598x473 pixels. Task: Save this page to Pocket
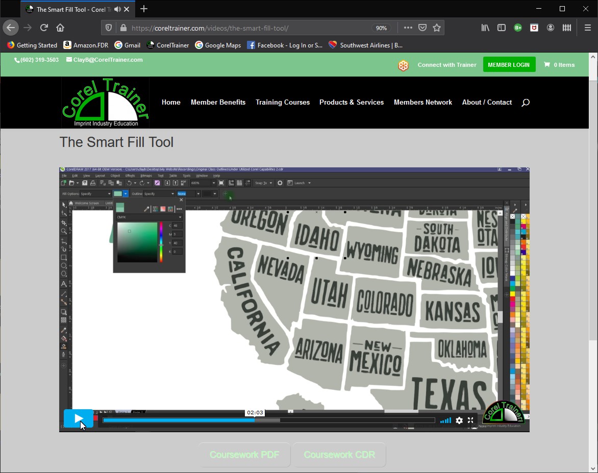[x=422, y=28]
